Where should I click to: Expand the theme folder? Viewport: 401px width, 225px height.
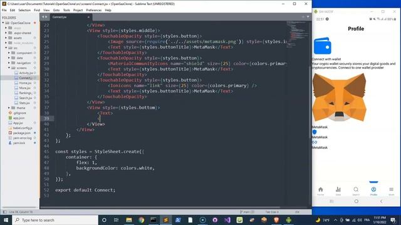point(9,108)
